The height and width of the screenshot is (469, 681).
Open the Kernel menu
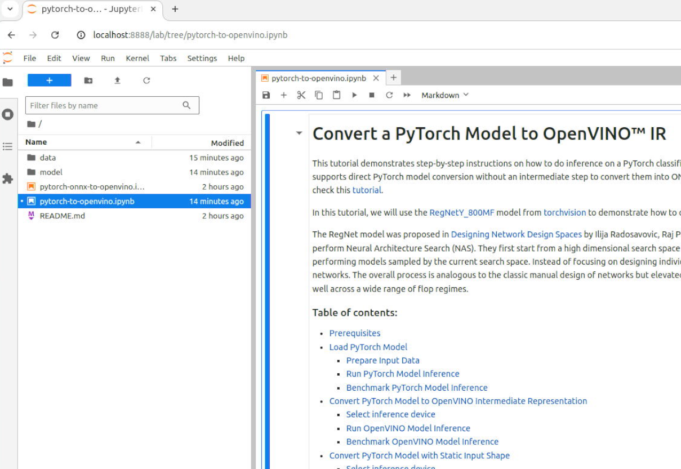[x=137, y=58]
